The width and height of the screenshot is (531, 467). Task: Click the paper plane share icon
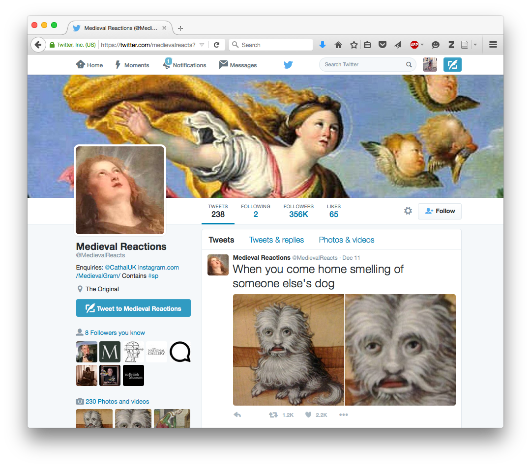tap(398, 45)
